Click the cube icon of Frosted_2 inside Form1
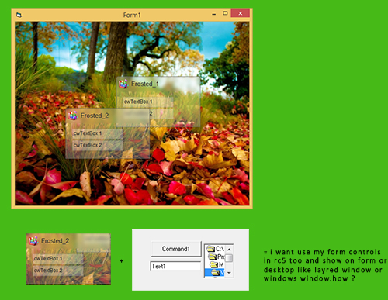This screenshot has height=300, width=388. tap(72, 116)
